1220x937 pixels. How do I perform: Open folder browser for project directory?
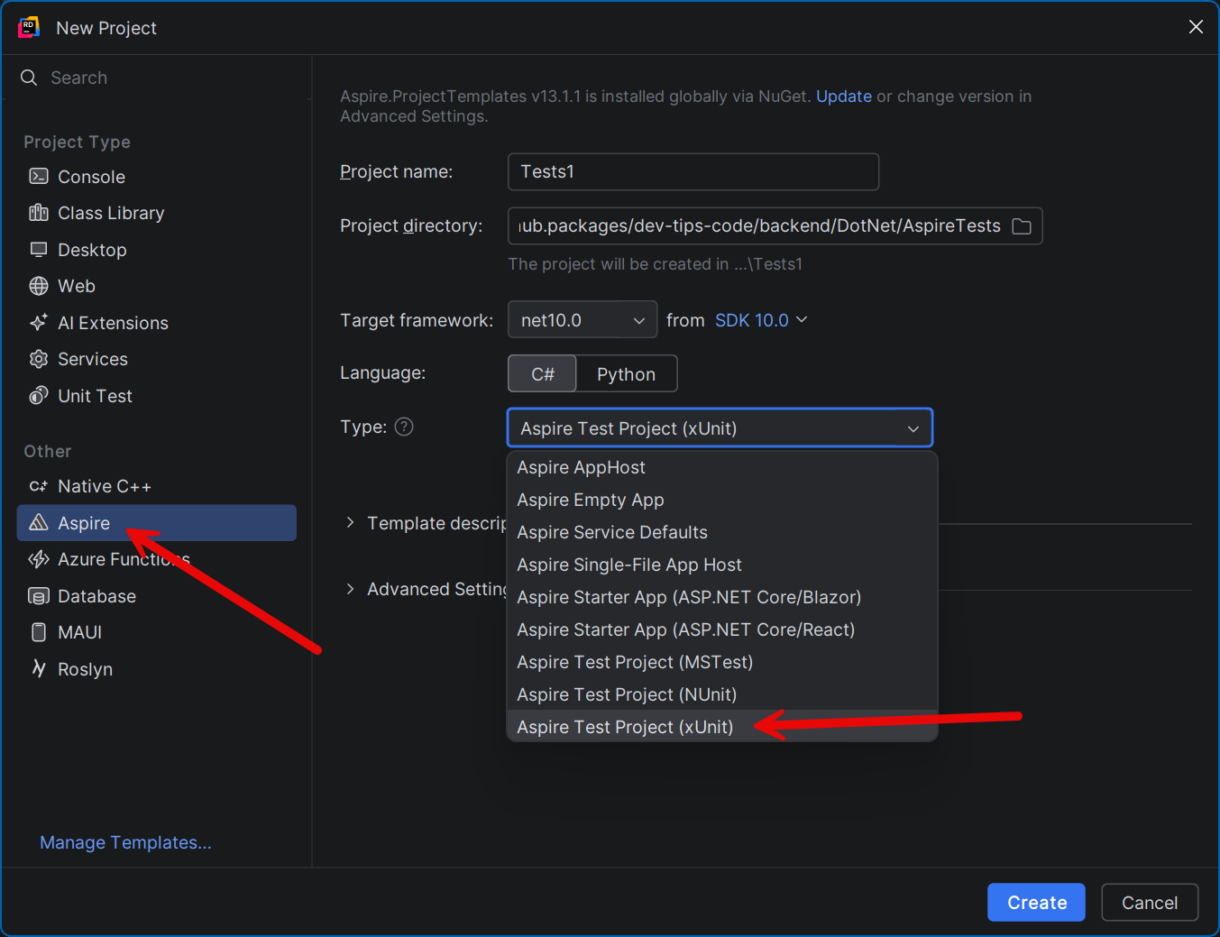[x=1022, y=226]
